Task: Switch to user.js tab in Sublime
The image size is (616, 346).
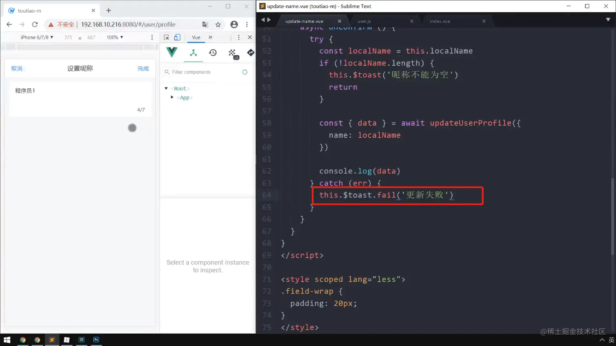Action: click(364, 21)
